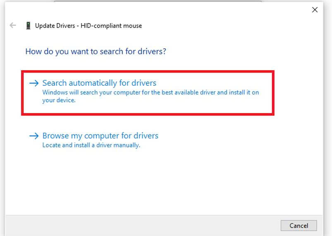Click the background window edge above the dialog
332x236 pixels.
[x=157, y=1]
